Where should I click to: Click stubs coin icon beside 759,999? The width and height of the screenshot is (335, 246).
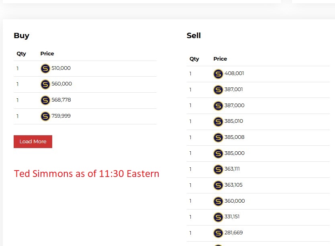(x=45, y=116)
